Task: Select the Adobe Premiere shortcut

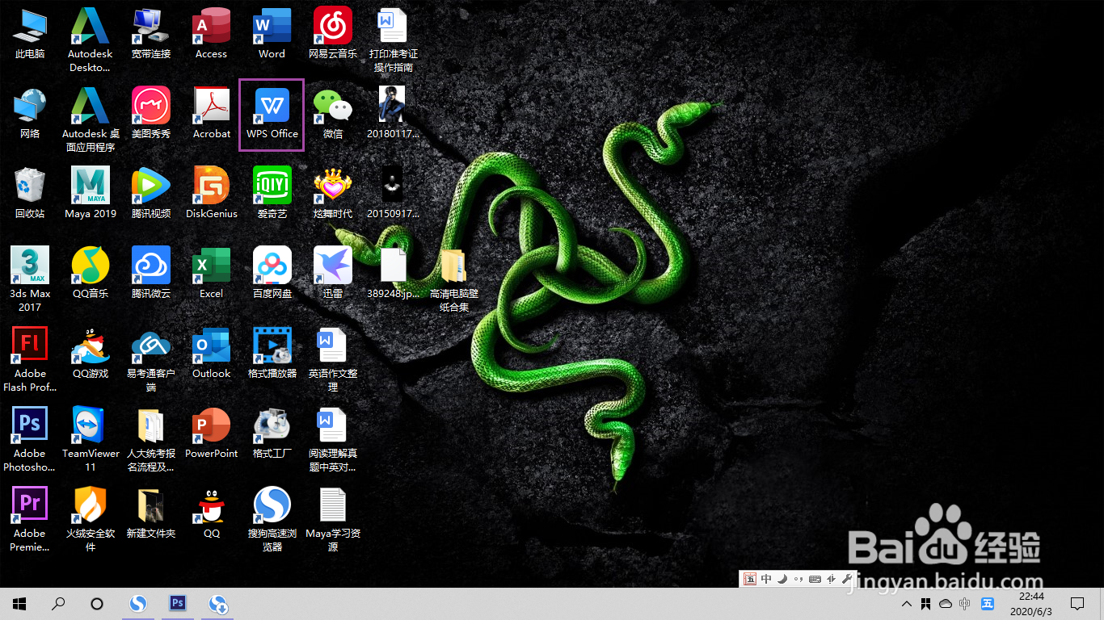Action: click(x=30, y=520)
